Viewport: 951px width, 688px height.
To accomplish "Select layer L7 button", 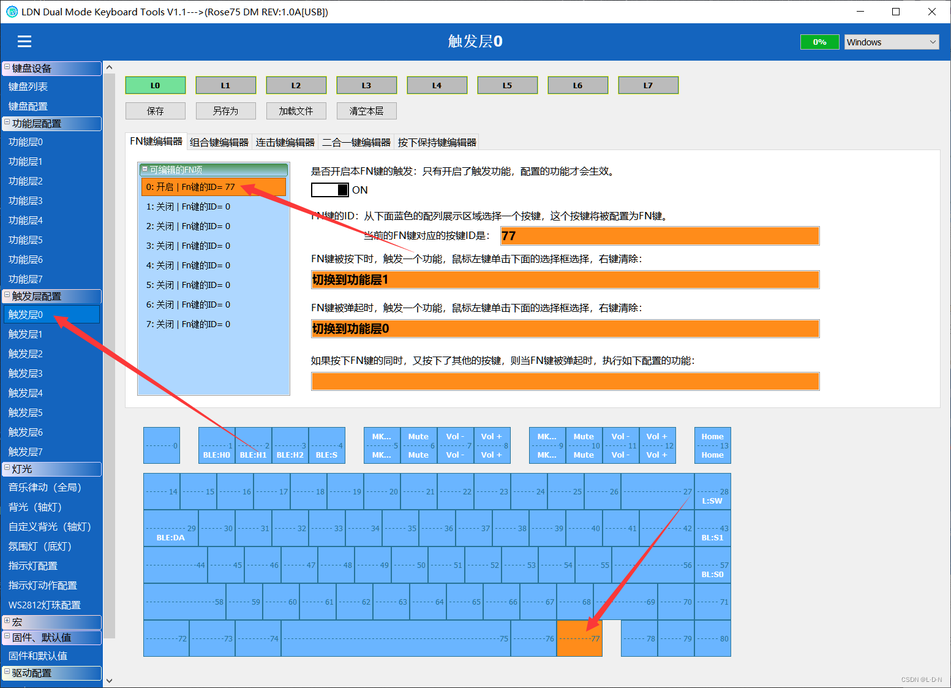I will click(x=648, y=85).
